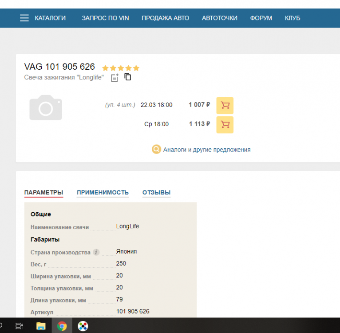Image resolution: width=340 pixels, height=333 pixels.
Task: Open the ПРОДАЖА АВТО section
Action: (165, 18)
